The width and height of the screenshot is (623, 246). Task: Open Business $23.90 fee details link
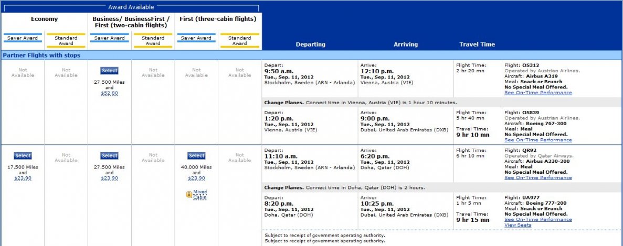pos(110,178)
